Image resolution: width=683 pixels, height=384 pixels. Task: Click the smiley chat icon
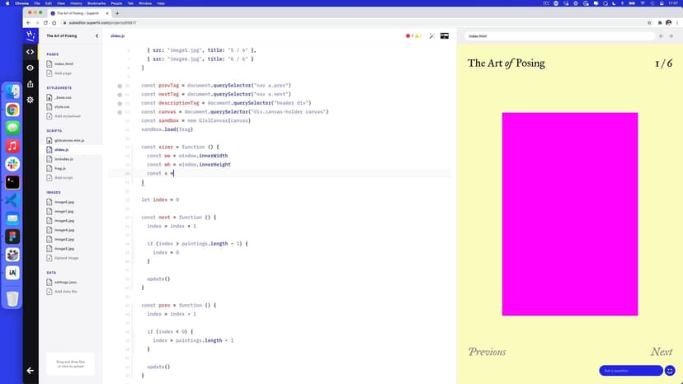tap(670, 371)
